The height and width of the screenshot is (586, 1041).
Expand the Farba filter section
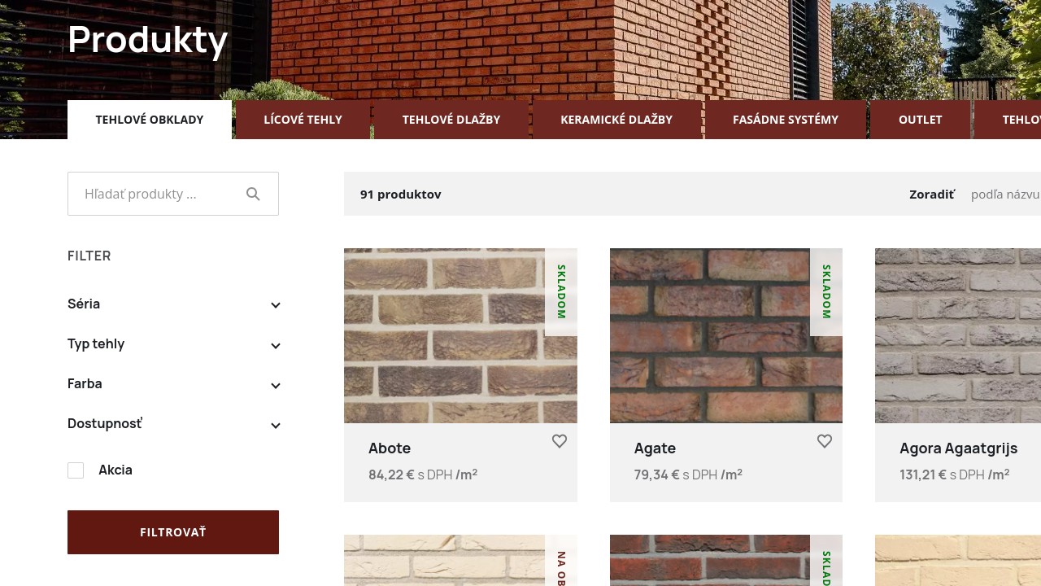[x=276, y=385]
